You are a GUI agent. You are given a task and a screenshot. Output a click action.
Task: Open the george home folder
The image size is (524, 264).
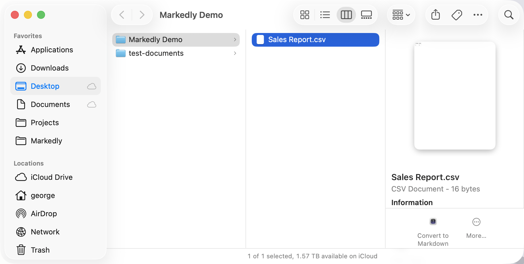point(56,195)
